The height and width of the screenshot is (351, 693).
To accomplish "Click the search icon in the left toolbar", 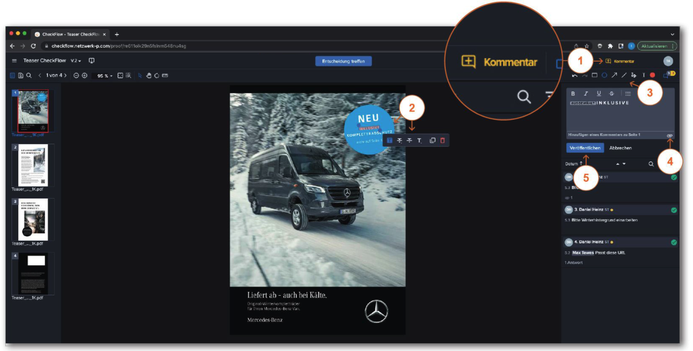I will pos(29,75).
